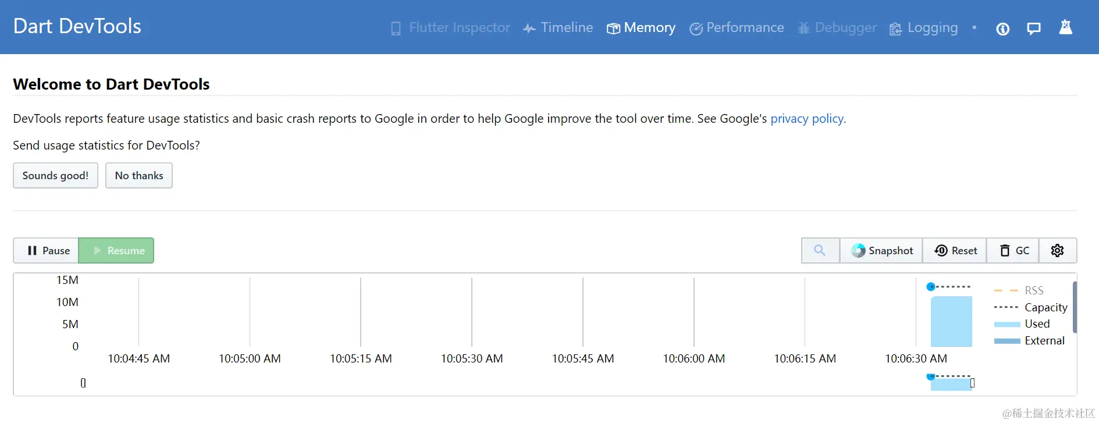Resume the memory chart updates
1099x423 pixels.
tap(116, 251)
